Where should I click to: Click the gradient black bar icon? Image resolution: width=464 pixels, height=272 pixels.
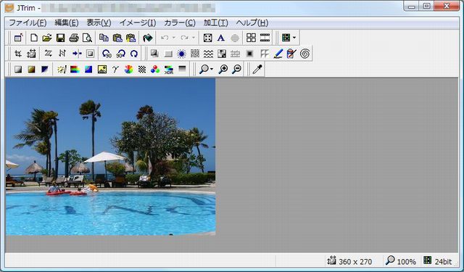pos(182,69)
